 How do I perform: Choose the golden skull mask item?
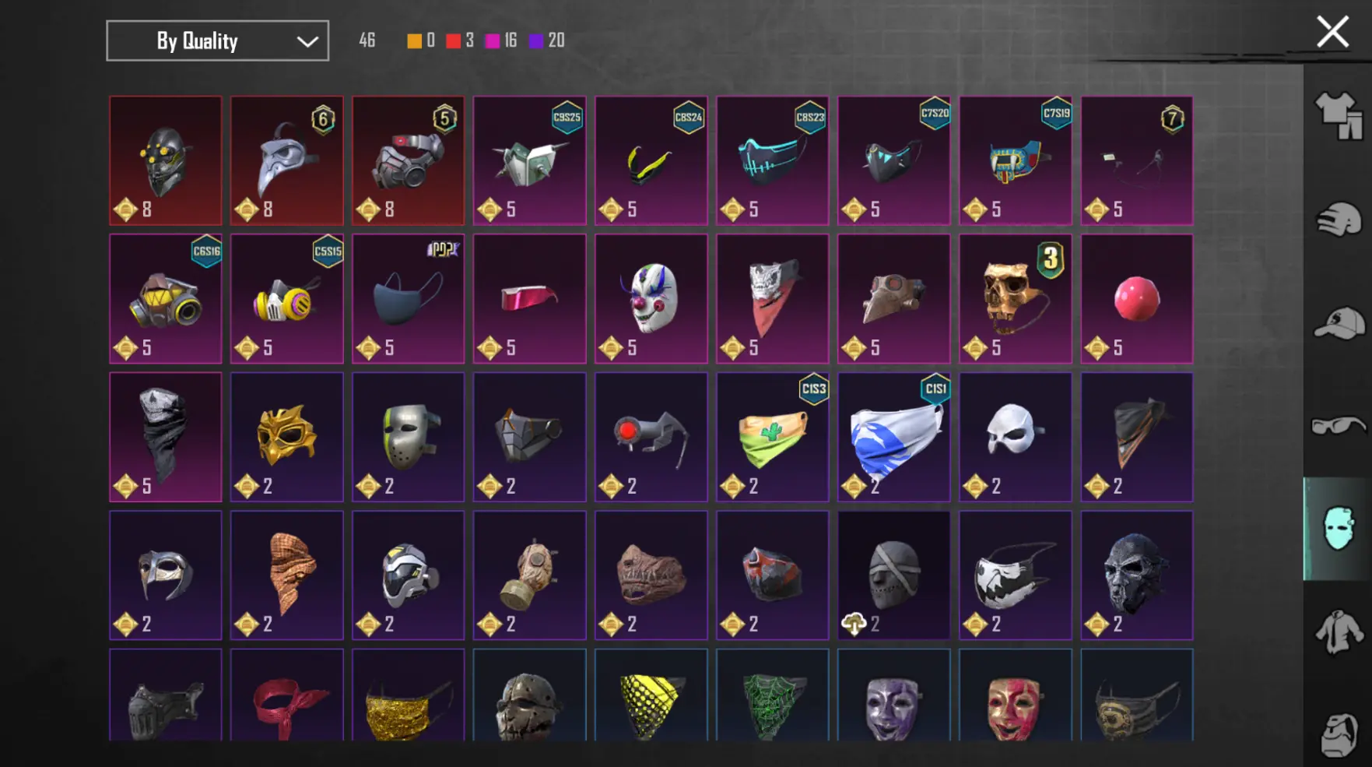[x=1015, y=299]
